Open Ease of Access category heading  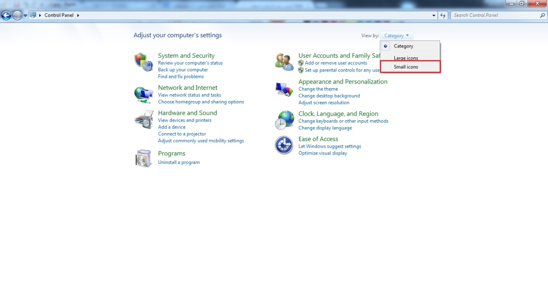318,139
